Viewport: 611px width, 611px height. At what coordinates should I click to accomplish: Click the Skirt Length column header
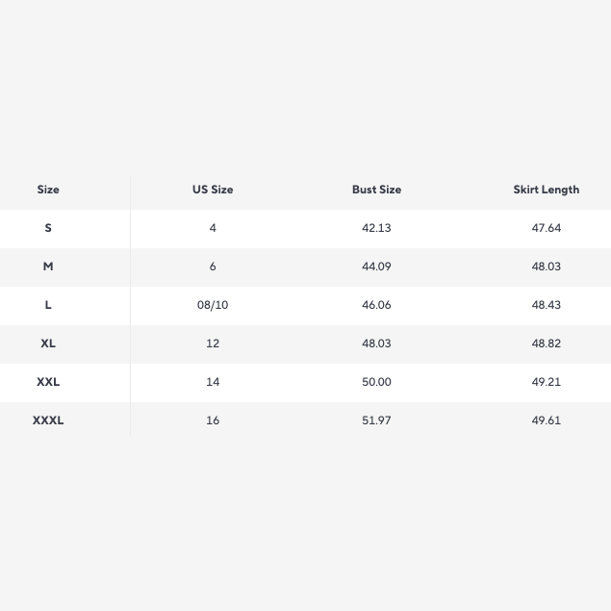pos(546,190)
